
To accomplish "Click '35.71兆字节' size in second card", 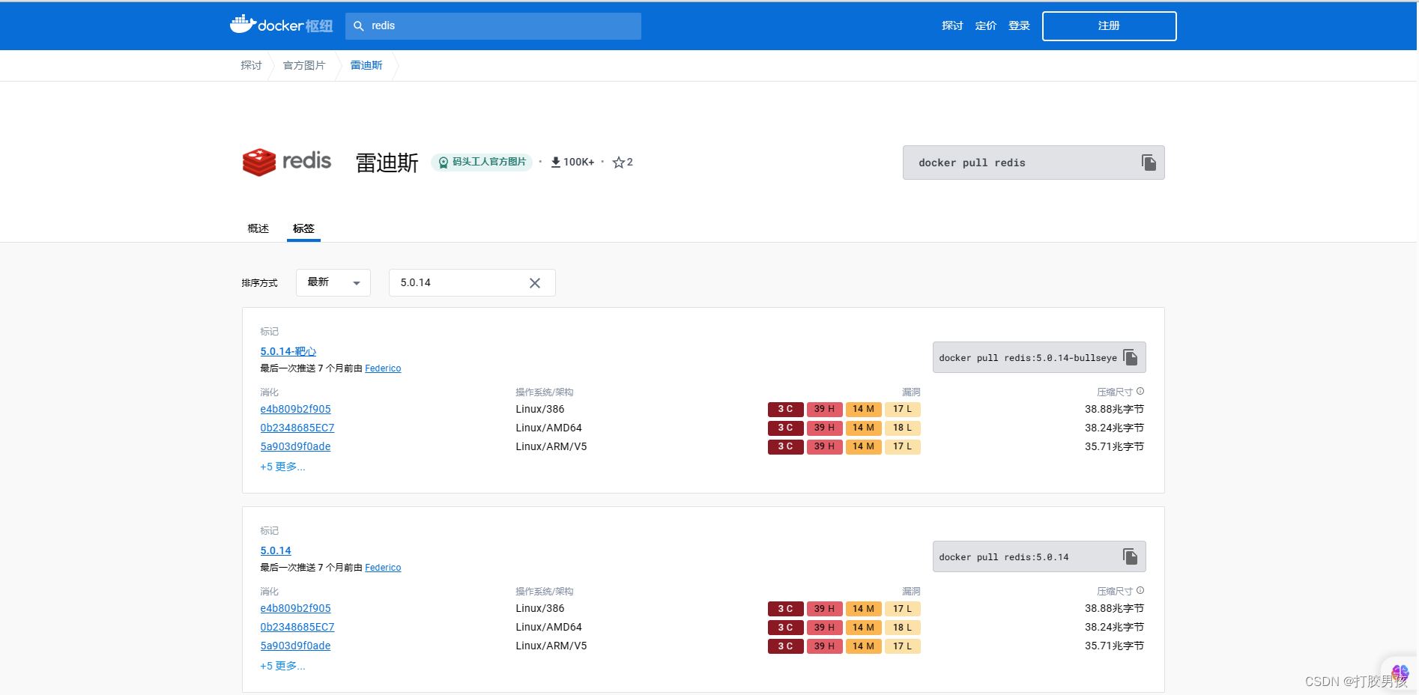I will (1114, 646).
